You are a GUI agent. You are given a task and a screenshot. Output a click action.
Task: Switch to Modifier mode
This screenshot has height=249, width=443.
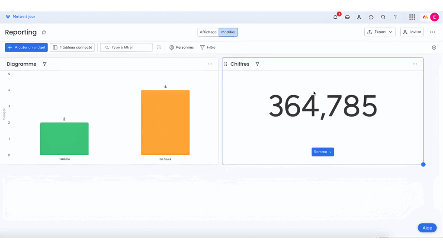(x=228, y=32)
